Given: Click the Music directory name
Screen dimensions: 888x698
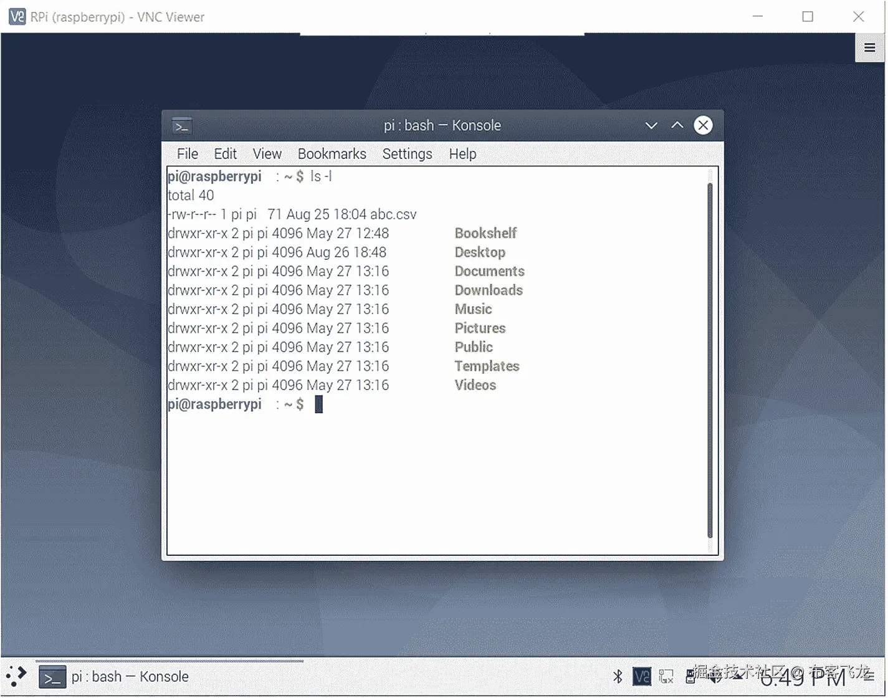Looking at the screenshot, I should 474,310.
